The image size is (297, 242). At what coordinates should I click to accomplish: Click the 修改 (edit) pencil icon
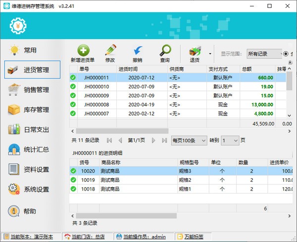pyautogui.click(x=110, y=50)
